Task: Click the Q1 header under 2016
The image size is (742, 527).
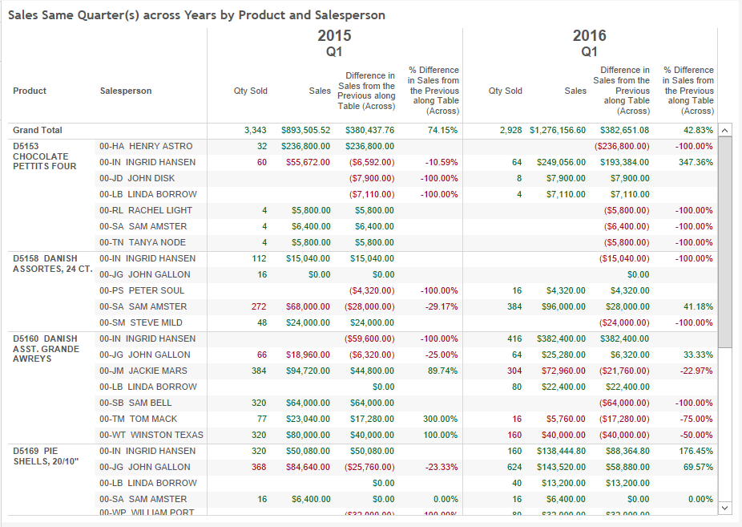Action: [x=589, y=51]
